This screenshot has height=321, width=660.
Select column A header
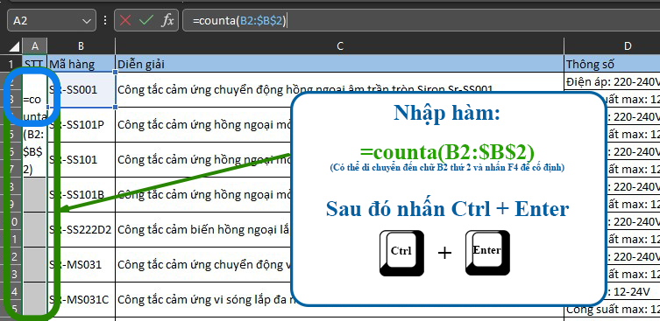(35, 45)
